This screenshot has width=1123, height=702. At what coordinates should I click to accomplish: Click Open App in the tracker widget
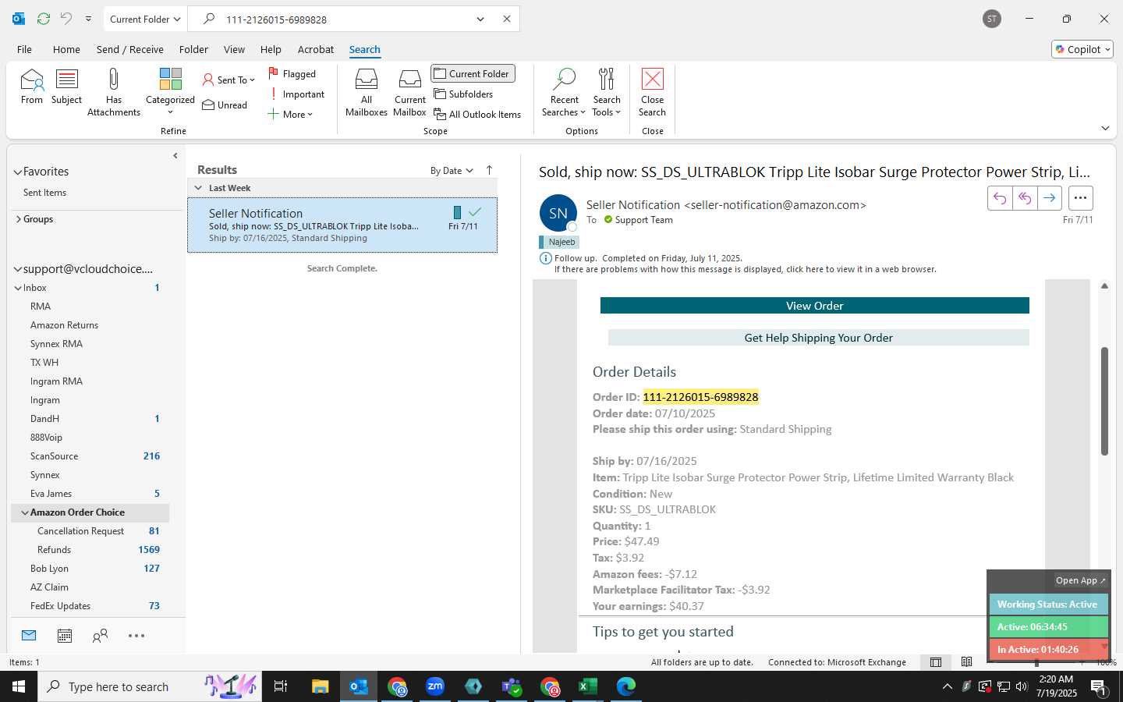(1080, 580)
